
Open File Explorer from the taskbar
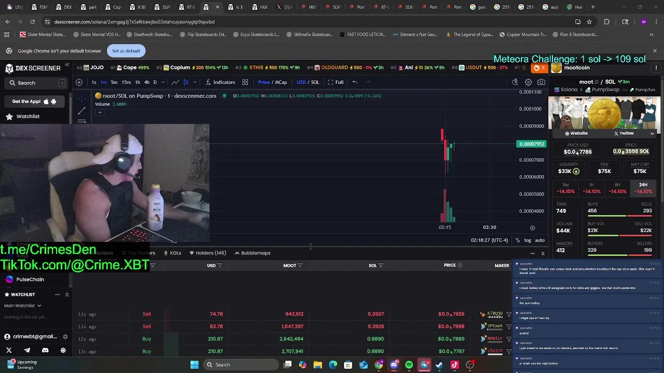pos(317,365)
